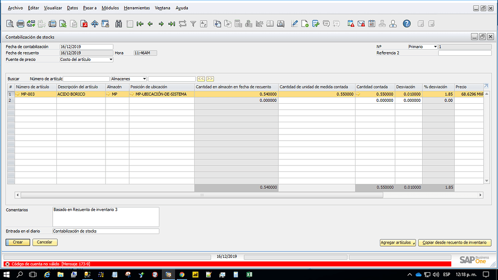This screenshot has height=280, width=498.
Task: Click the >> next search result button
Action: [210, 79]
